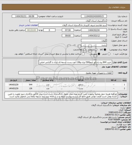132x145 pixels.
Task: Click the announcement date field 1404/02/21 - 06:58
Action: click(x=25, y=16)
